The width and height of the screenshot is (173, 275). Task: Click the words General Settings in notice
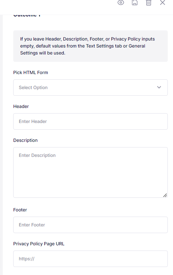point(82,50)
